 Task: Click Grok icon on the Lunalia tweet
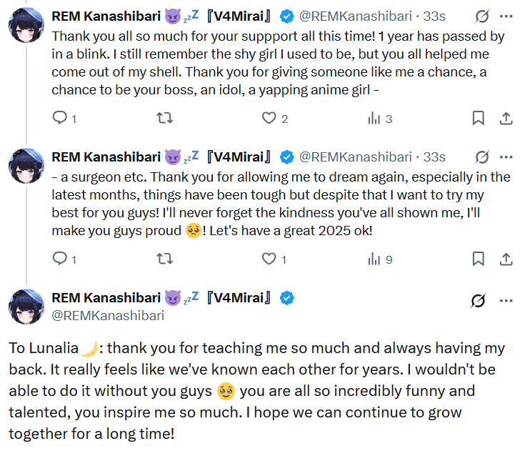(x=479, y=301)
